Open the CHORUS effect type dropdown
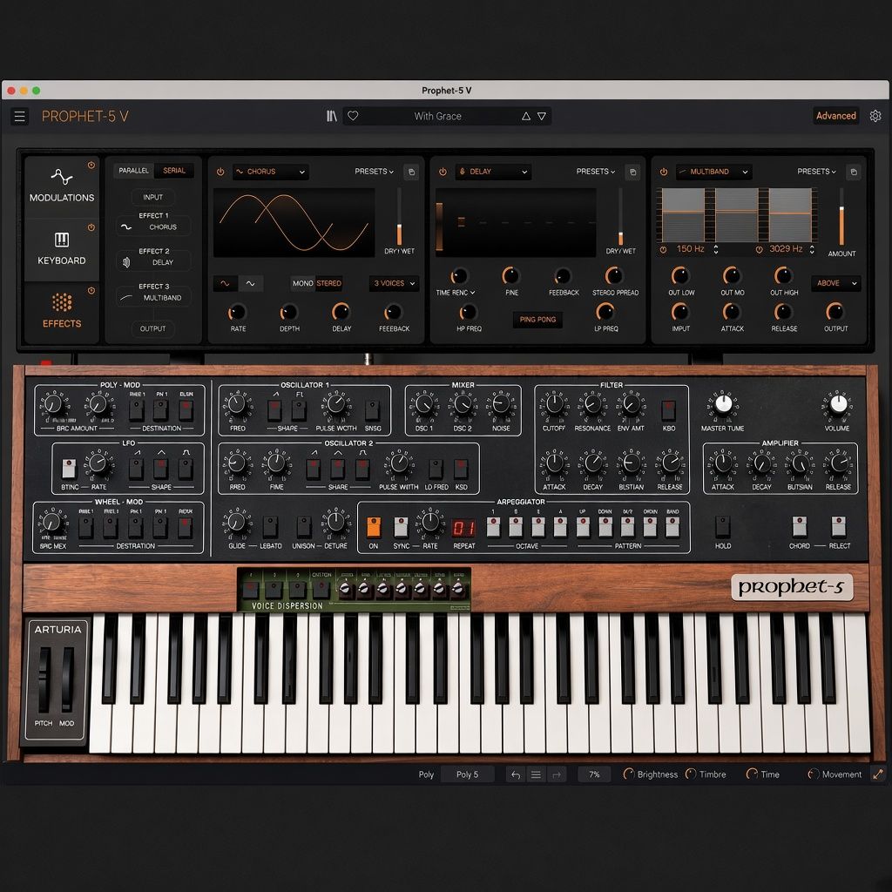Image resolution: width=892 pixels, height=892 pixels. click(x=270, y=172)
